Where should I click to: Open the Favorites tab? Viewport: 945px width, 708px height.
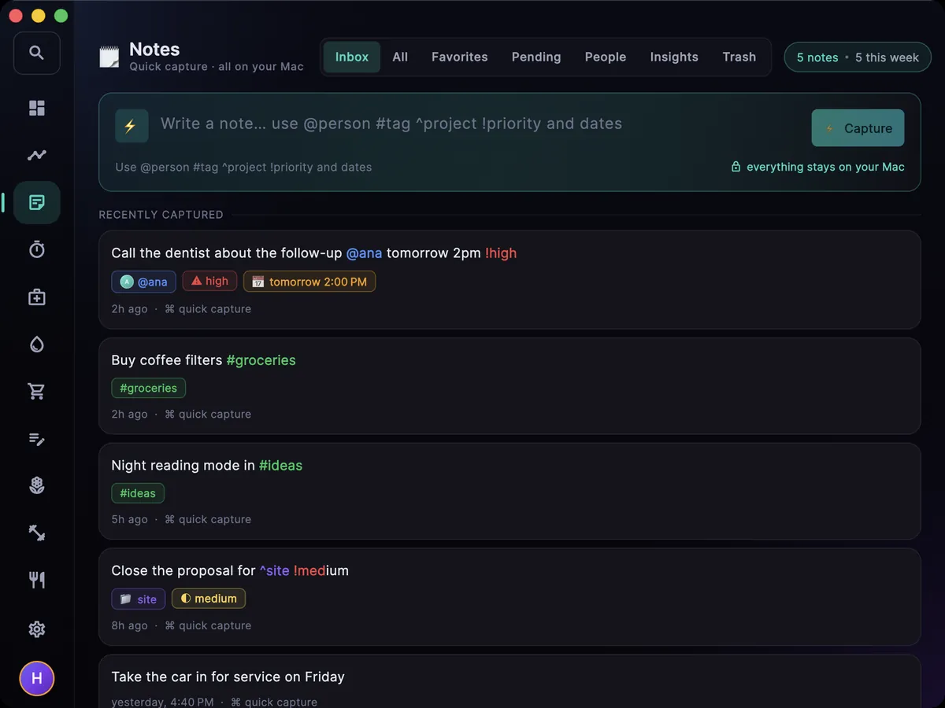pos(460,57)
